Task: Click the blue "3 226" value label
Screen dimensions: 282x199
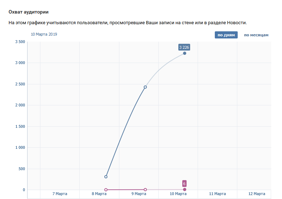Action: (184, 47)
